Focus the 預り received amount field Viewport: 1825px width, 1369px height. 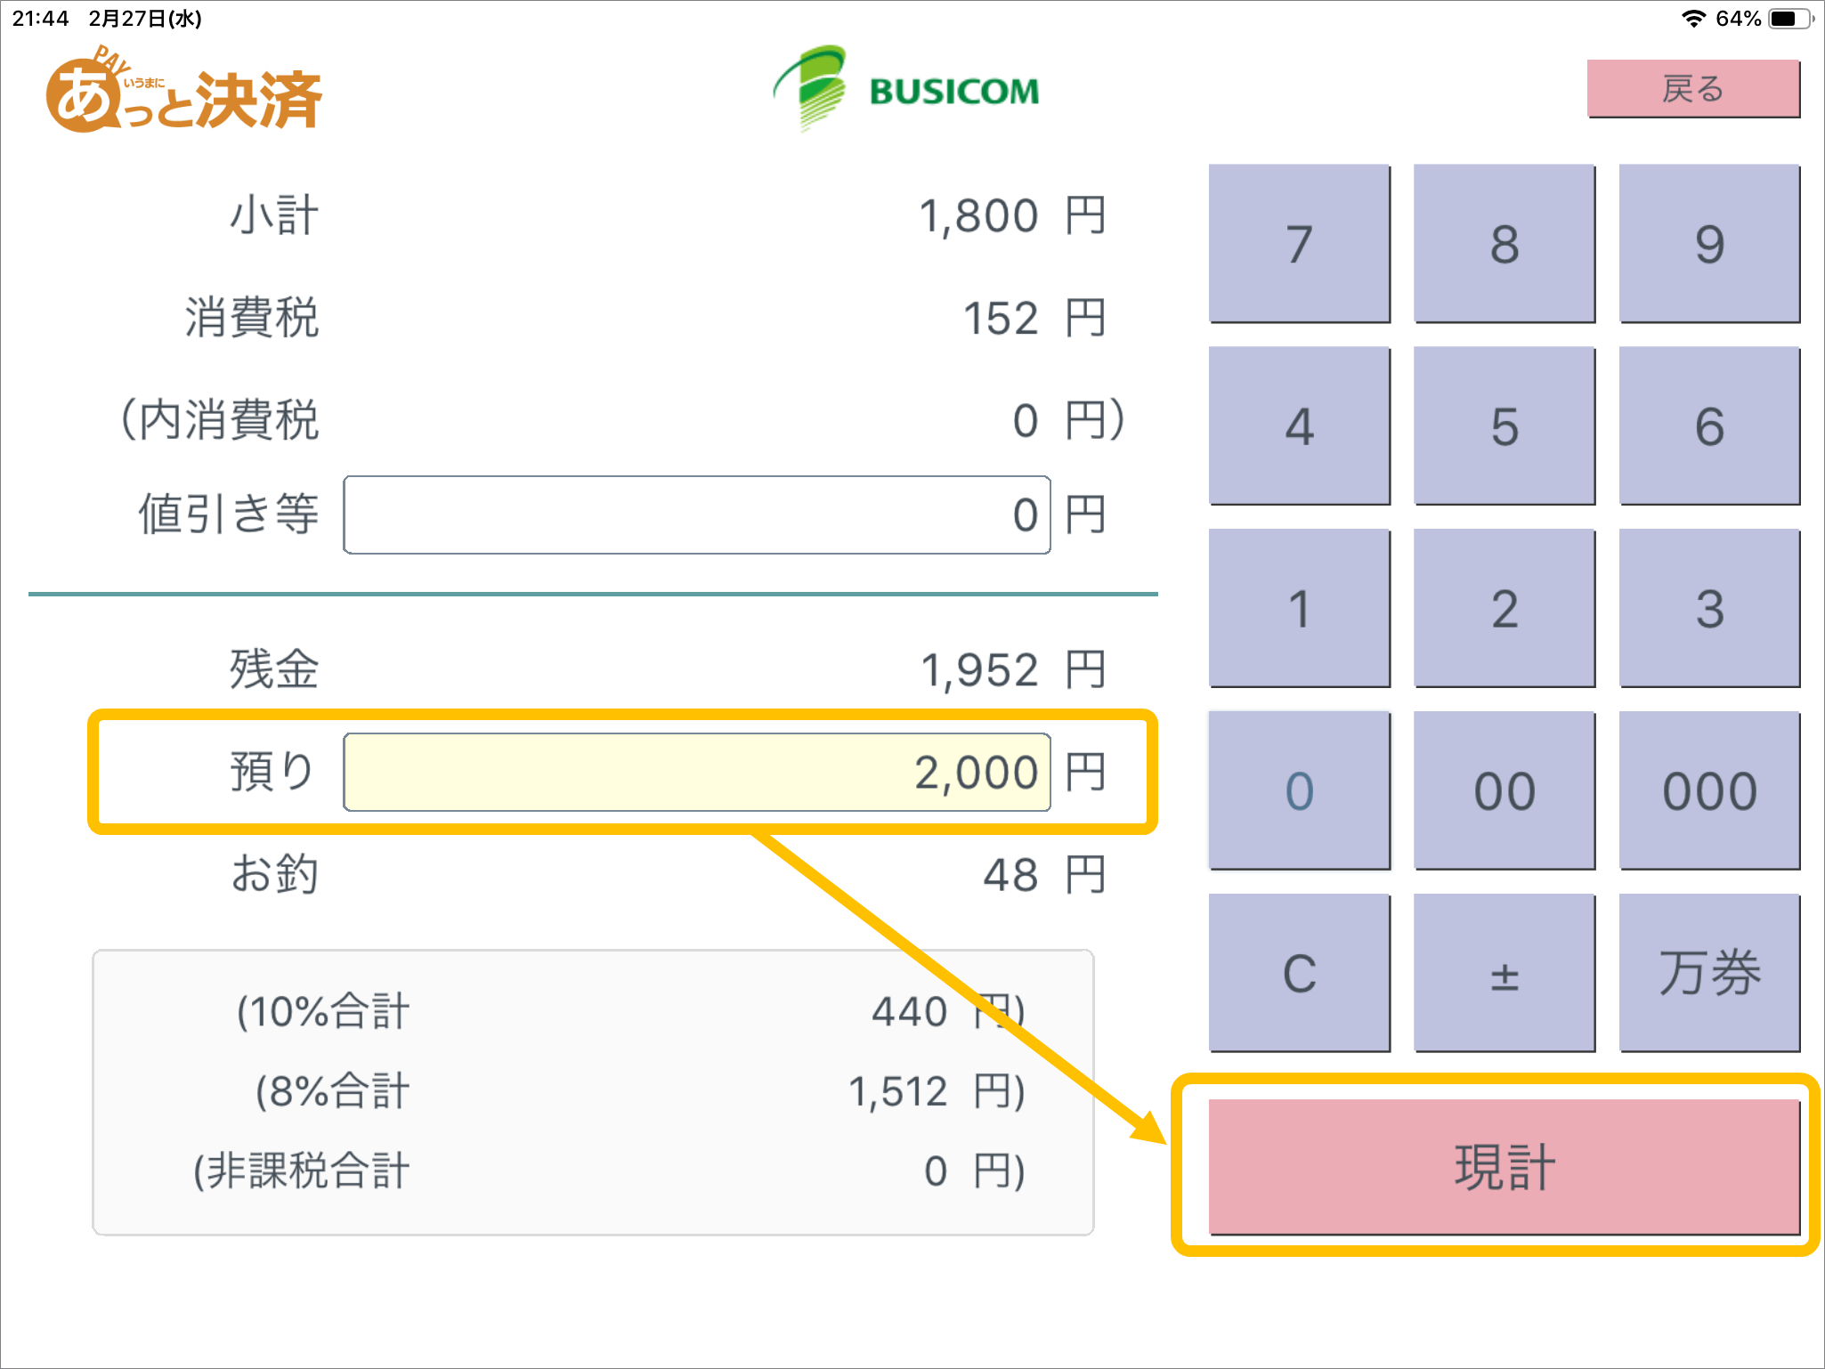coord(696,772)
